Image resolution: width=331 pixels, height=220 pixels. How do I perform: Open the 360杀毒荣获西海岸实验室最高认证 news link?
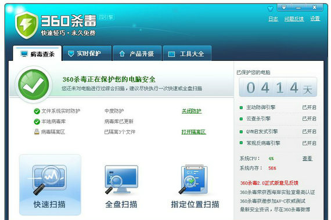point(277,192)
